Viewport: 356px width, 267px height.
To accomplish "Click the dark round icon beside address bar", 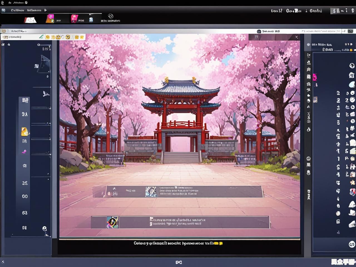I will [259, 31].
